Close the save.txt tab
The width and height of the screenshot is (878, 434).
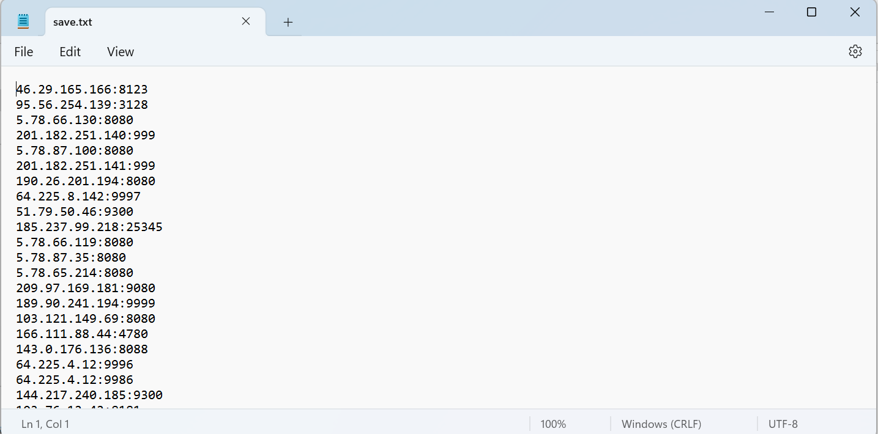(x=246, y=21)
